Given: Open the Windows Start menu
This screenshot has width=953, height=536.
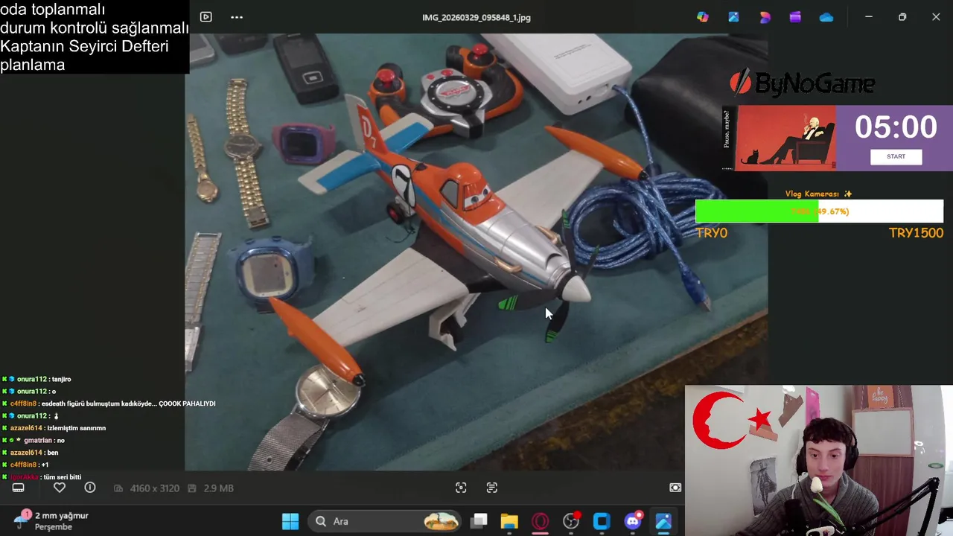Looking at the screenshot, I should (x=290, y=521).
